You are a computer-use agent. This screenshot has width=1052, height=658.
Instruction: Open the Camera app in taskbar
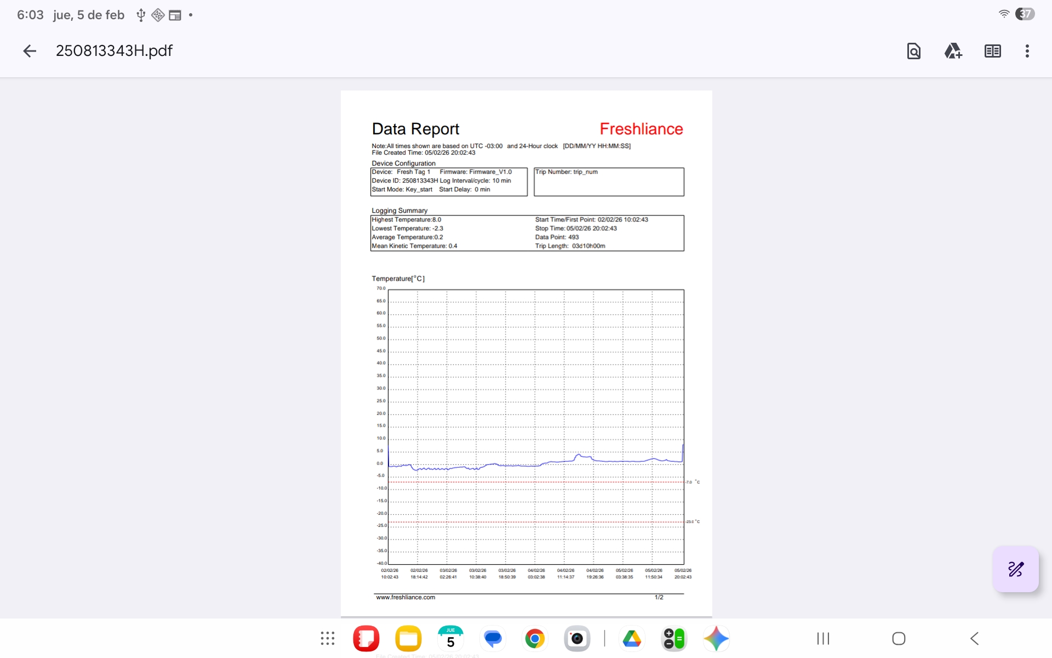(x=577, y=638)
